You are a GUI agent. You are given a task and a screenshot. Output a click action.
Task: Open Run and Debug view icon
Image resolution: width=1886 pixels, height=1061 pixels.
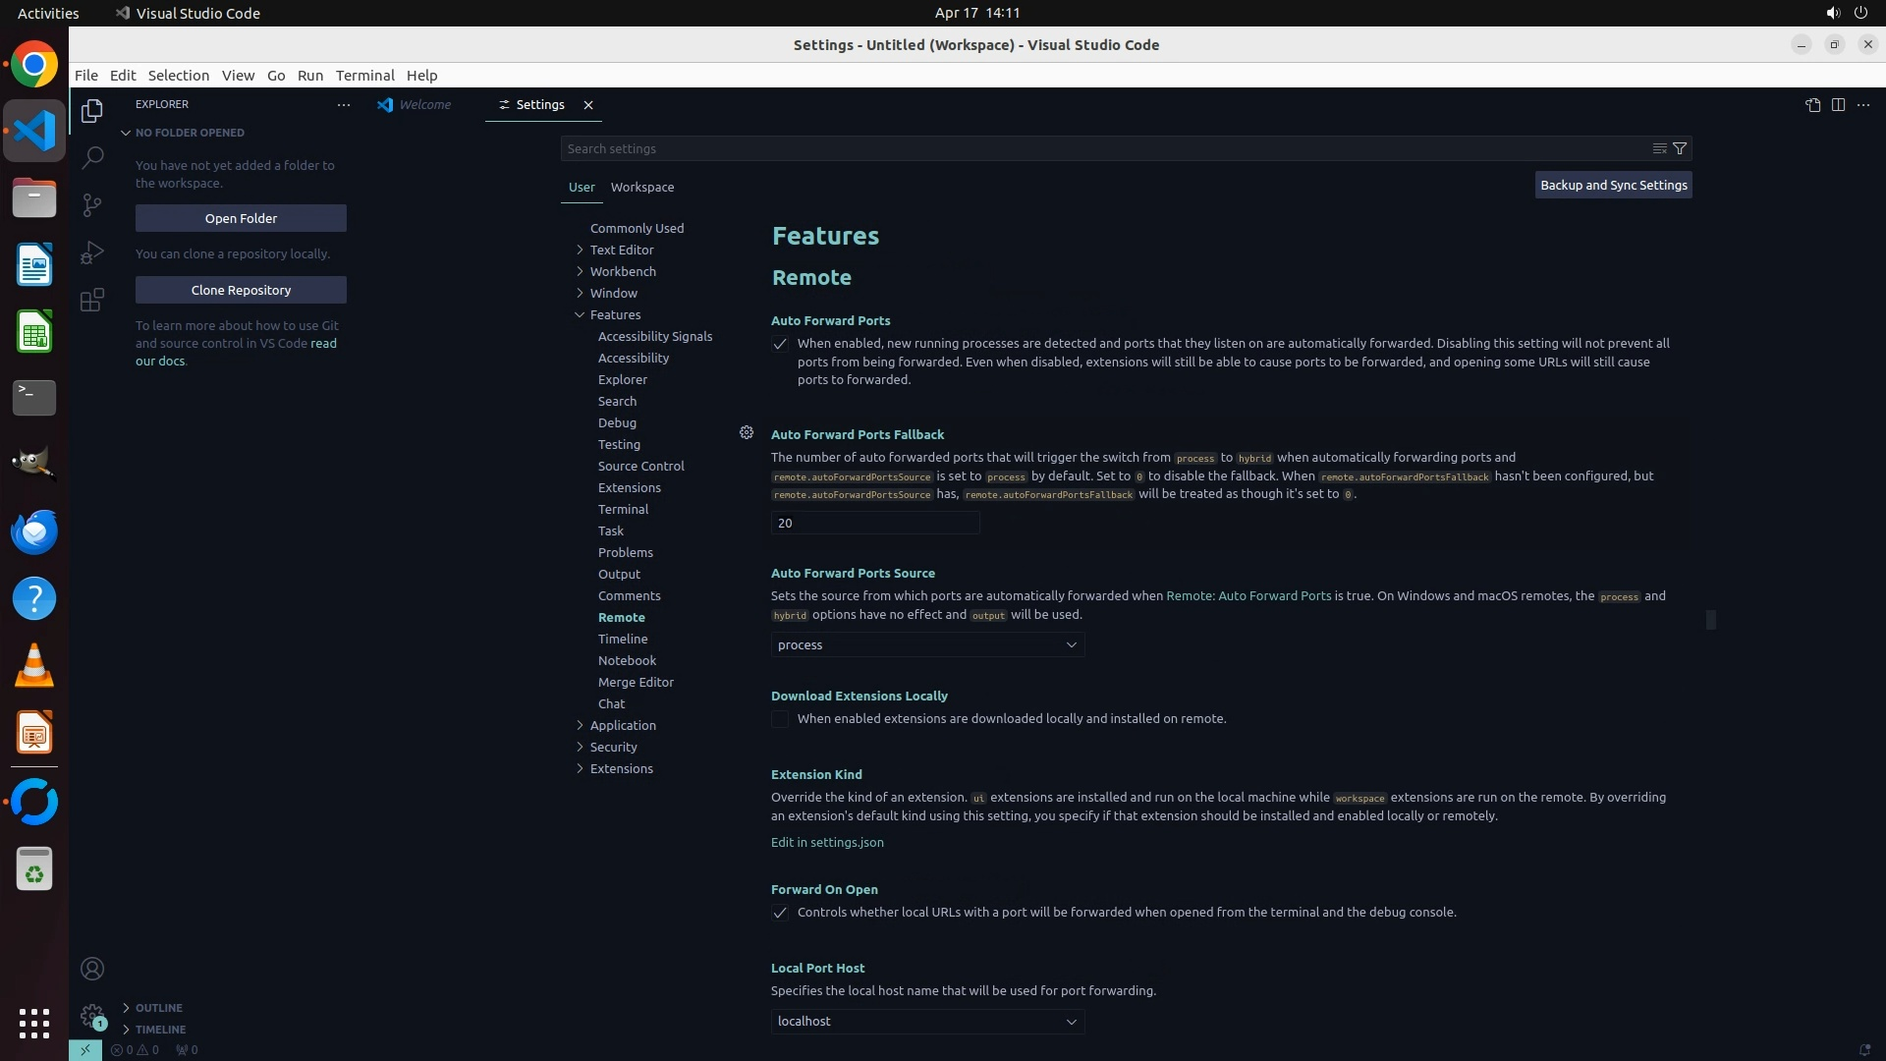pyautogui.click(x=92, y=252)
